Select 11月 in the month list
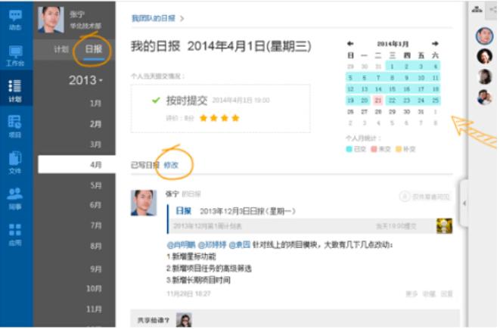Viewport: 500px width, 329px height. [94, 309]
